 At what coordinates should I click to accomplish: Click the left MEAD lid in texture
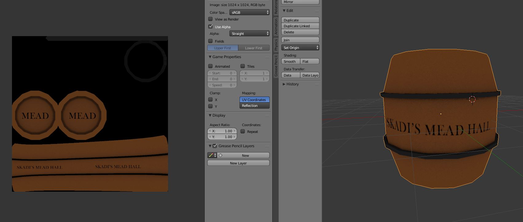pos(35,115)
